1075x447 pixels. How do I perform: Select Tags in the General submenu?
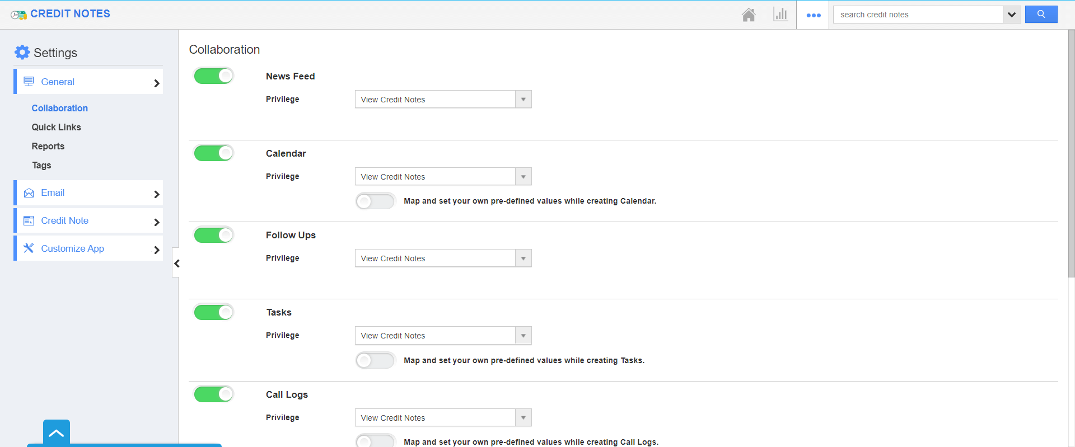coord(41,166)
